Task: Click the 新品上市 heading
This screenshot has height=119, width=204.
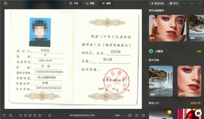Action: pos(154,103)
